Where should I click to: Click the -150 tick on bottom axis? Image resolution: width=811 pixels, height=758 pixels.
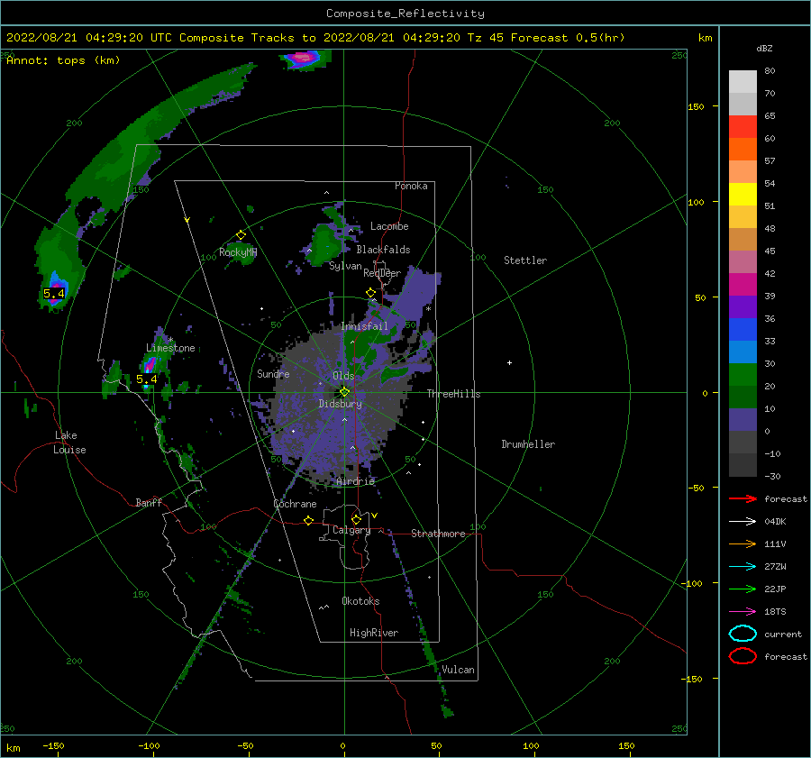(x=53, y=745)
